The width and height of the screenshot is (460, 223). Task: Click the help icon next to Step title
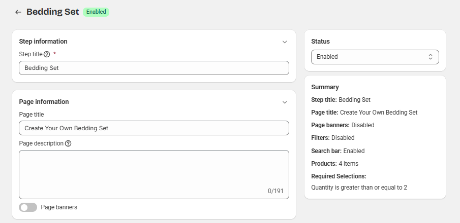coord(47,54)
